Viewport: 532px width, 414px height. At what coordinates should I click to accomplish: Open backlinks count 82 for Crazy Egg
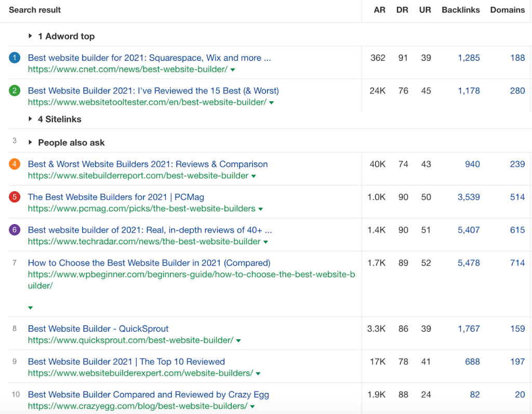tap(475, 394)
